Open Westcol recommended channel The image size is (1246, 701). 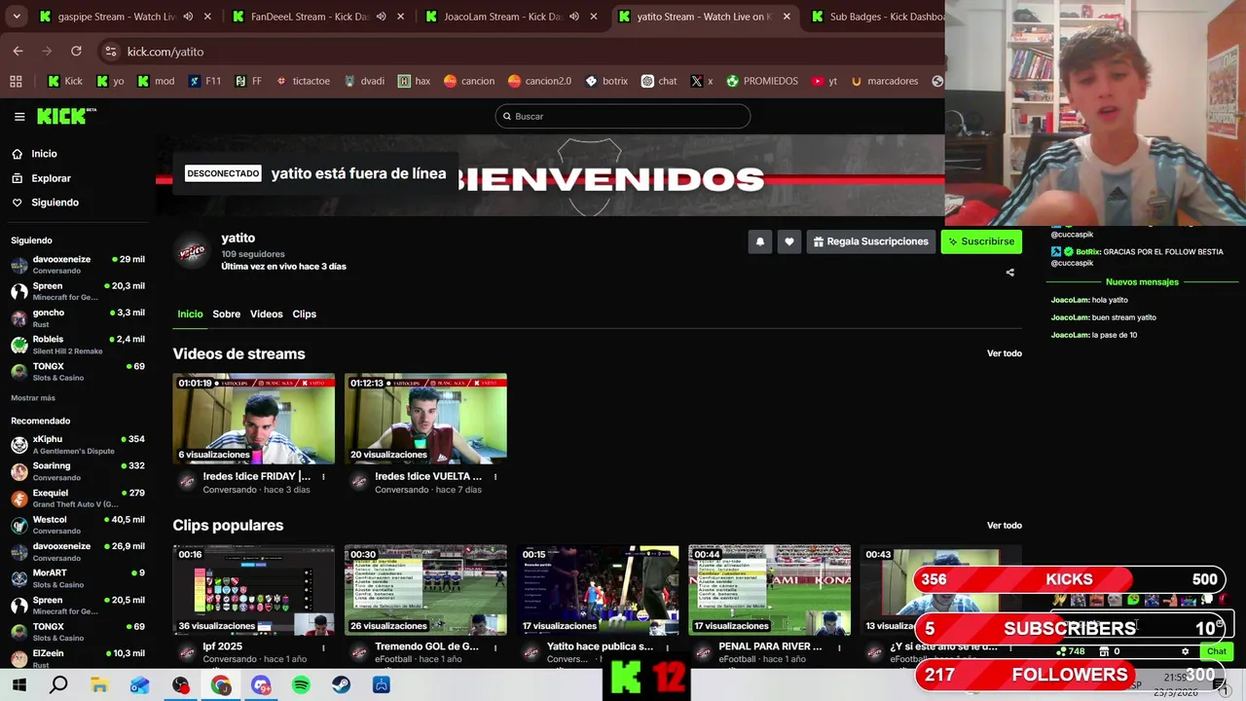pyautogui.click(x=78, y=525)
